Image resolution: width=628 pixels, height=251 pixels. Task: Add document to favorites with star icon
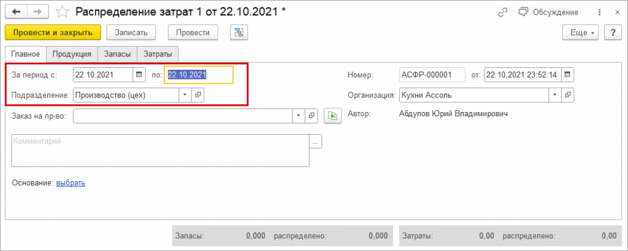click(62, 12)
